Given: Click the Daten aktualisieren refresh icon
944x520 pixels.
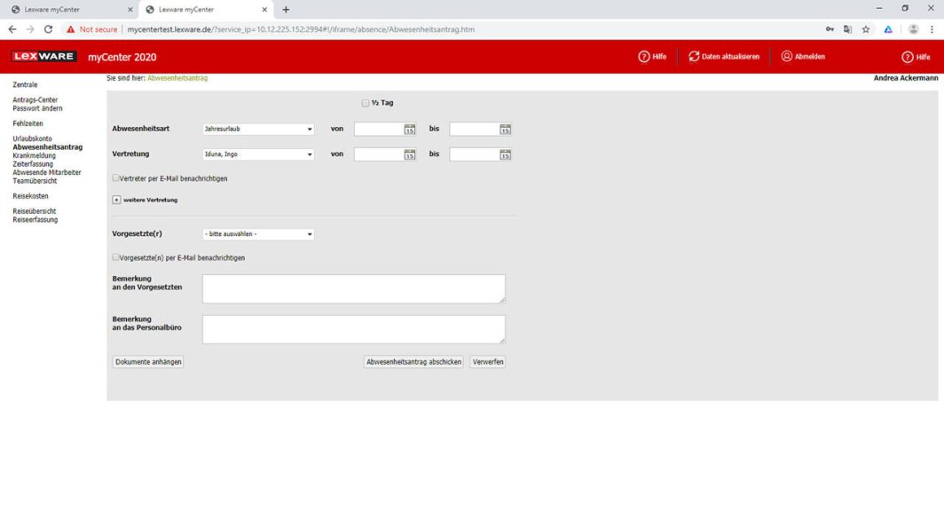Looking at the screenshot, I should point(694,57).
